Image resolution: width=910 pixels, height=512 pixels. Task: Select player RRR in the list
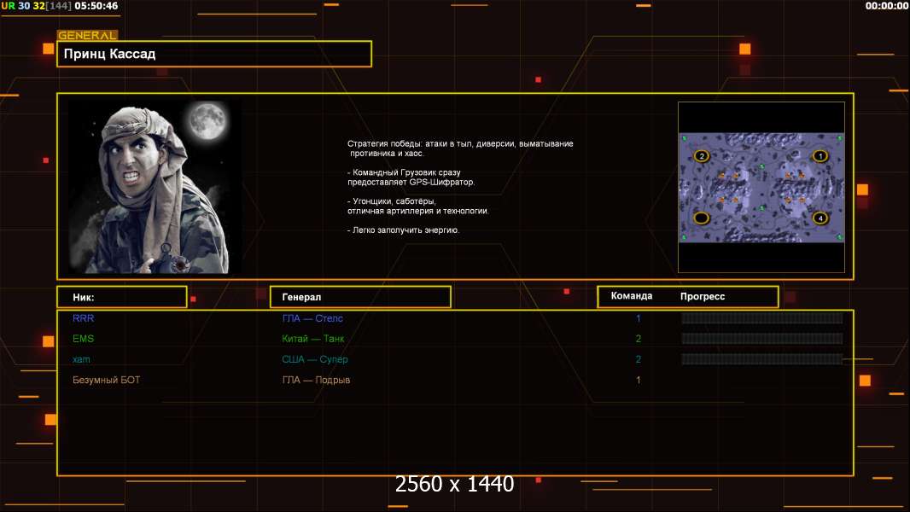tap(84, 318)
